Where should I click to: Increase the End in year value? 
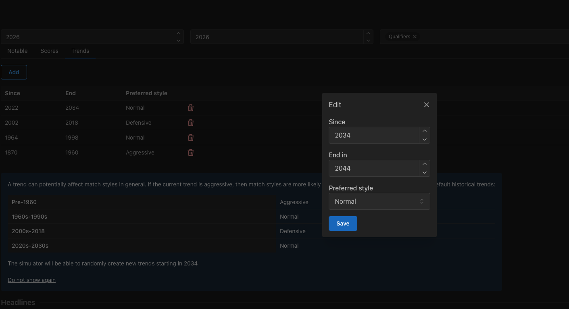click(425, 164)
